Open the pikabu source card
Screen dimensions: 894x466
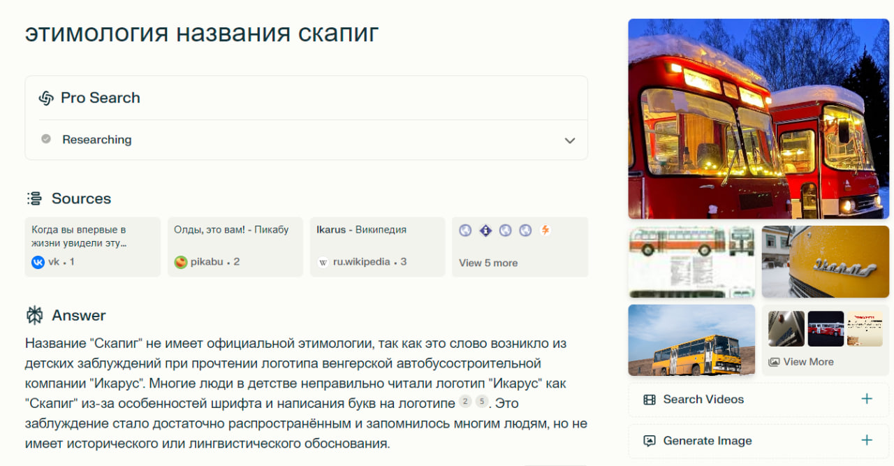click(x=235, y=247)
